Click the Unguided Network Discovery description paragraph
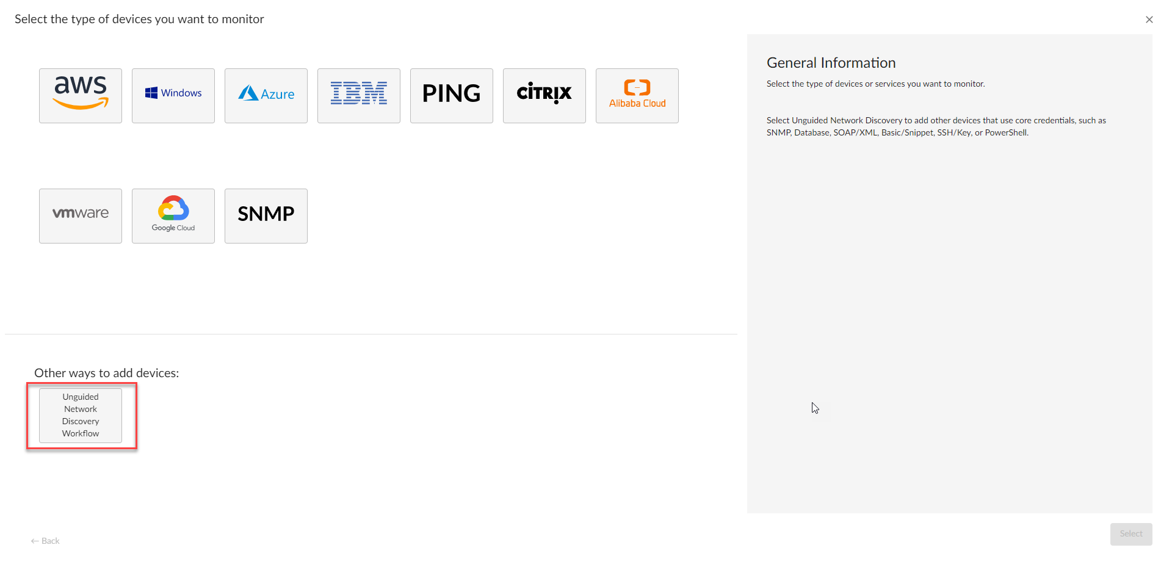Viewport: 1172px width, 567px height. point(936,126)
